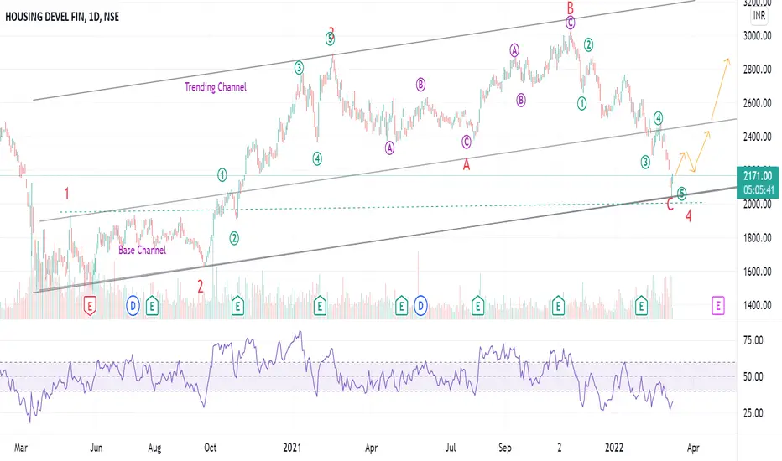Image resolution: width=782 pixels, height=461 pixels.
Task: Click the red E earnings marker
Action: click(90, 306)
